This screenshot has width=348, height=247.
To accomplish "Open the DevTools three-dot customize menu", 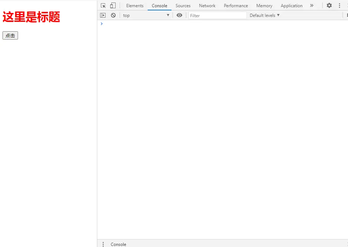I will (339, 6).
